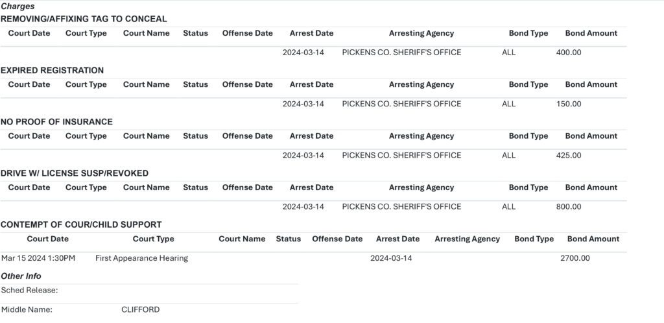Click the 2700.00 bond amount
Screen dimensions: 664x323
pos(575,258)
